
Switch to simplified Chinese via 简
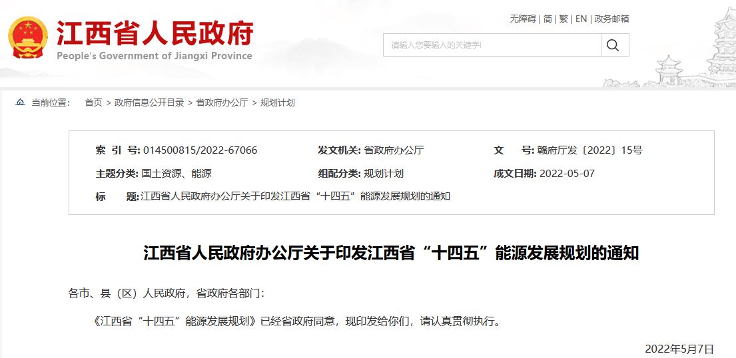coord(548,19)
